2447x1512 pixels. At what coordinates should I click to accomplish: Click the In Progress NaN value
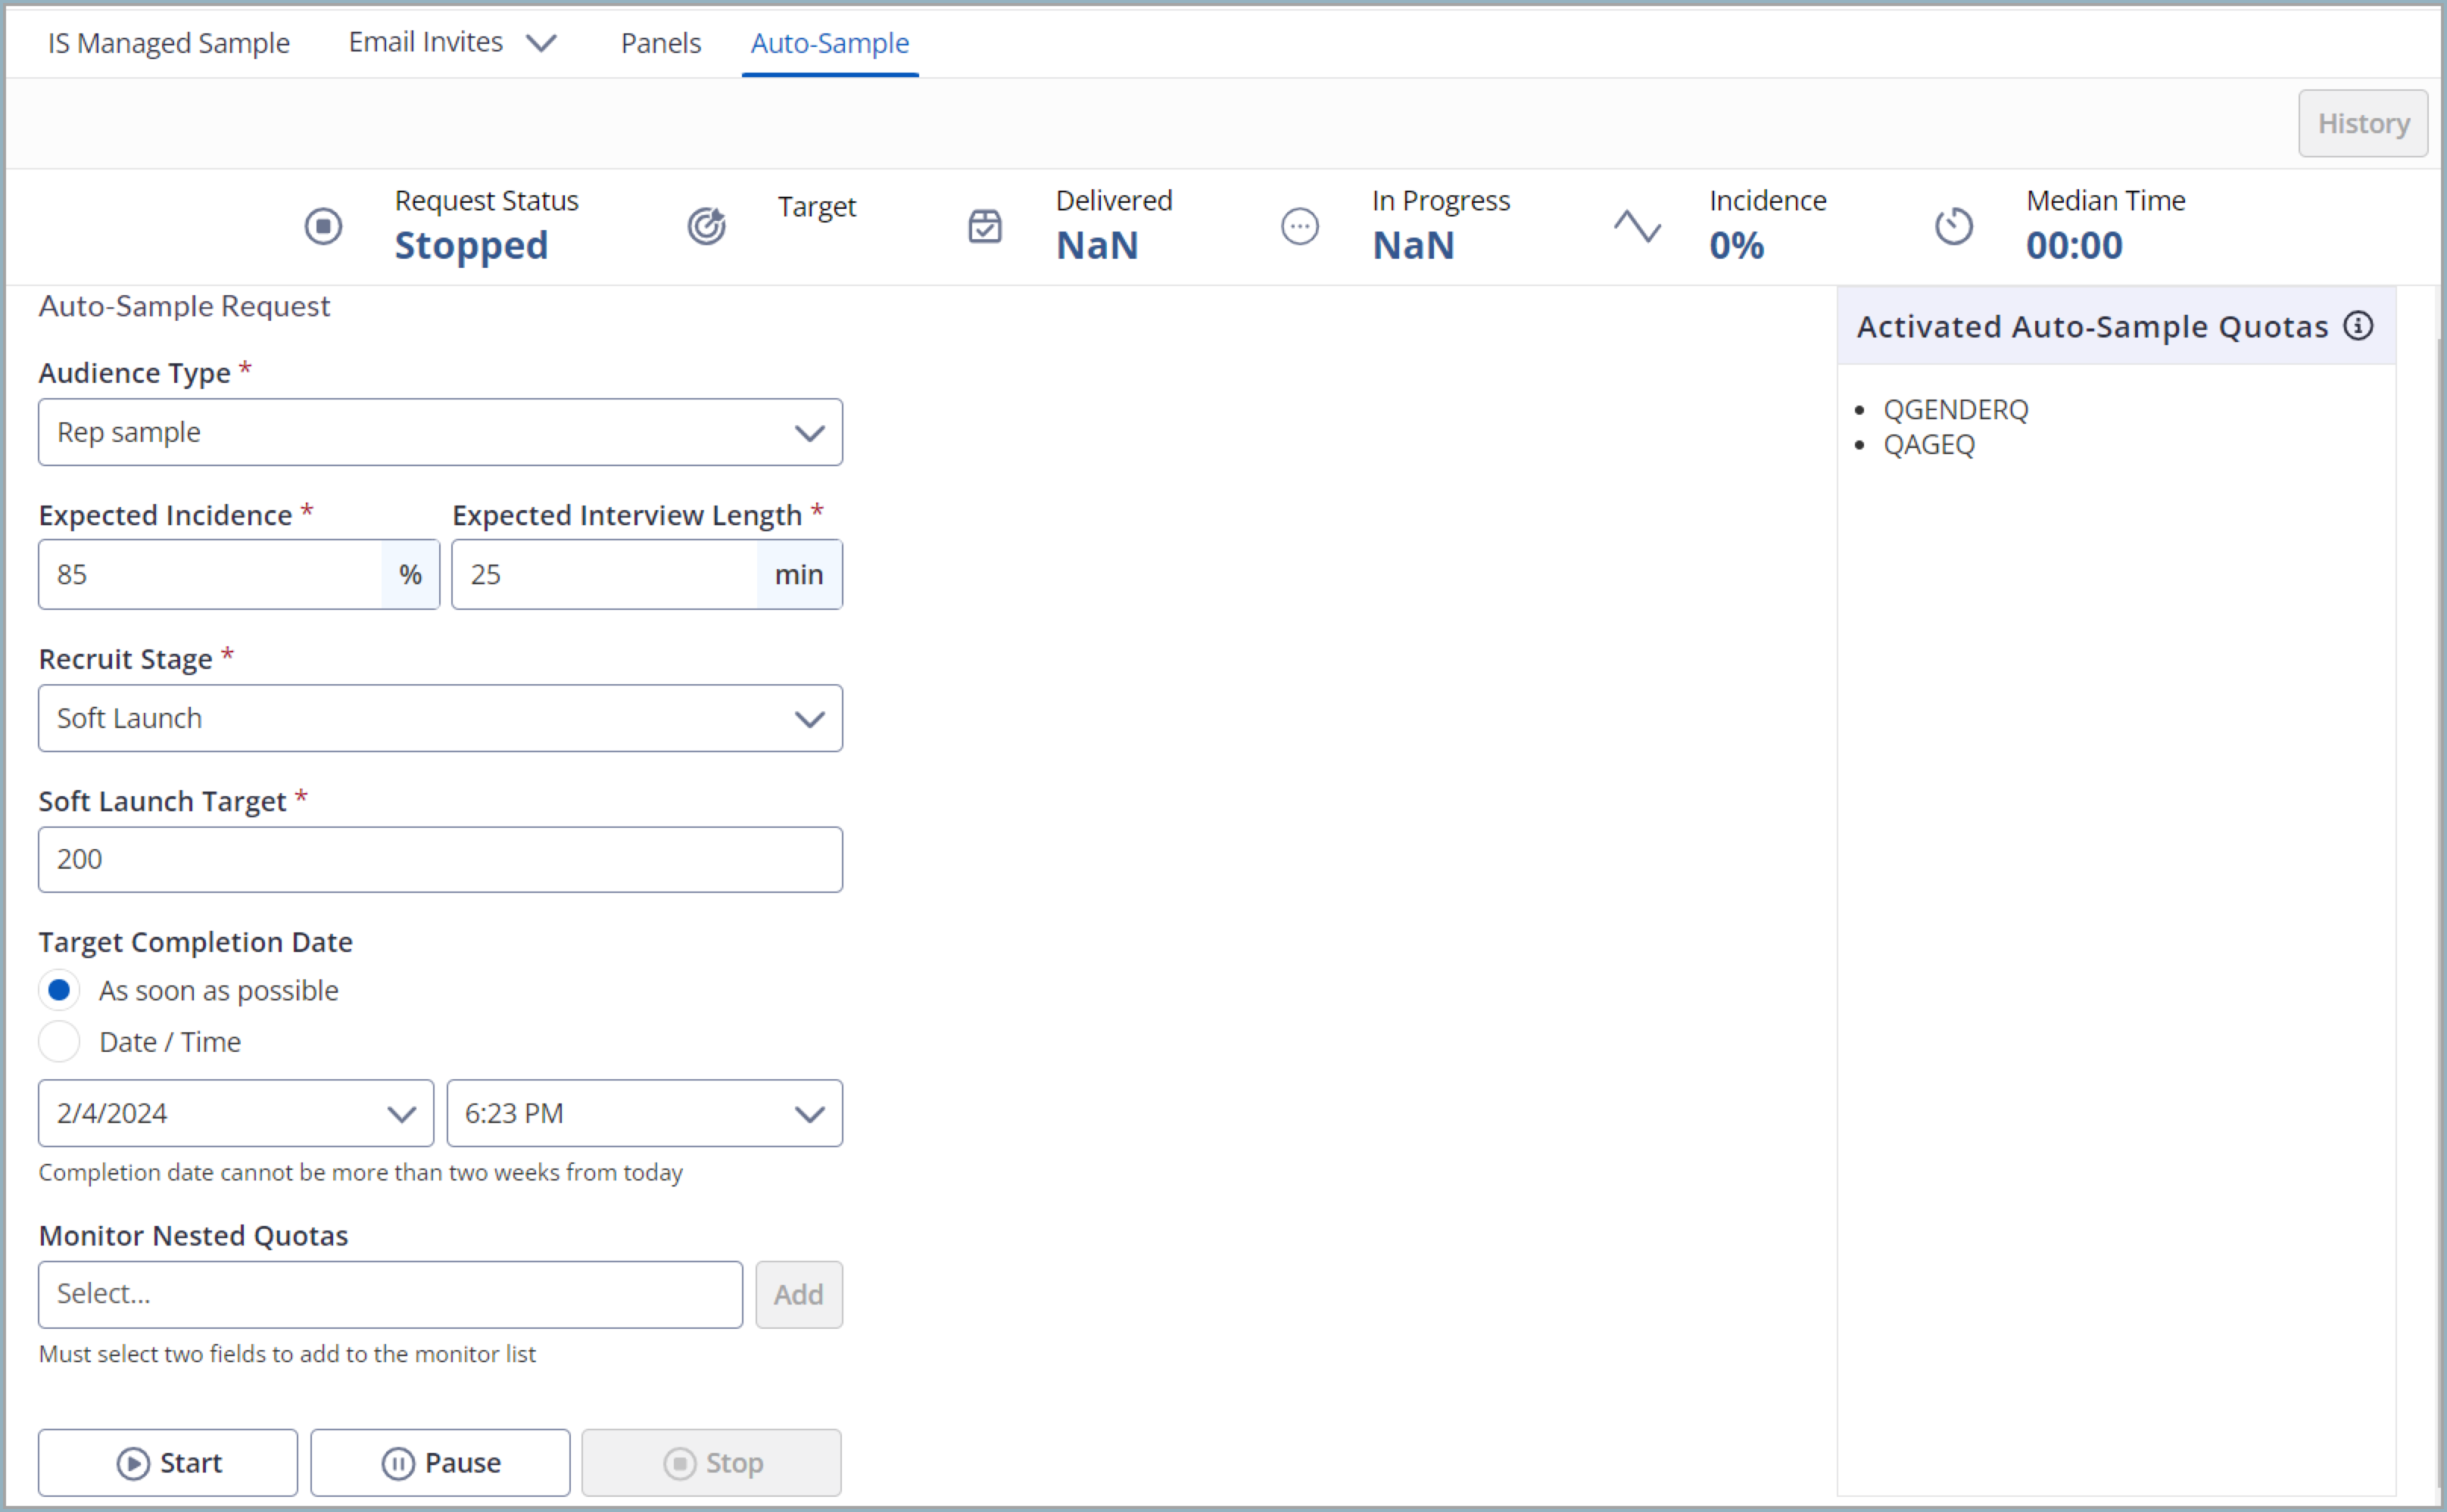pos(1413,245)
